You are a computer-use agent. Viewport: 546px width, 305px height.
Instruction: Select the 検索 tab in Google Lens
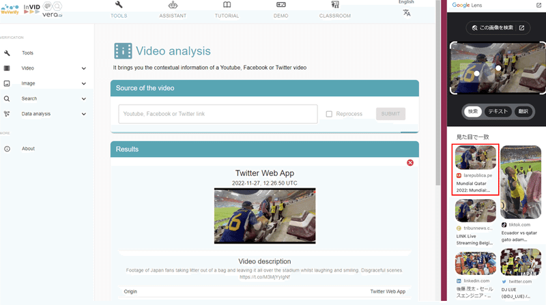[473, 111]
